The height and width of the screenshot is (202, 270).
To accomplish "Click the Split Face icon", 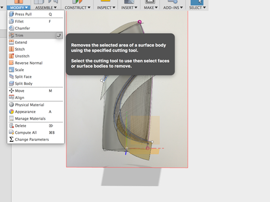I will [11, 77].
